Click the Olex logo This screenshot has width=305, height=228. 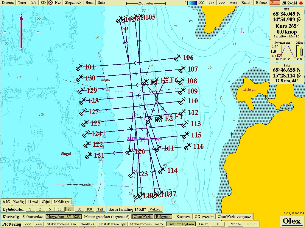point(292,221)
